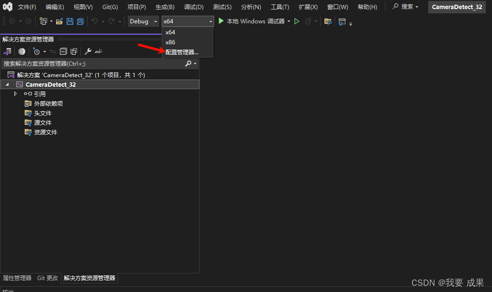492x292 pixels.
Task: Click Start Without Debugging outline arrow
Action: click(297, 21)
